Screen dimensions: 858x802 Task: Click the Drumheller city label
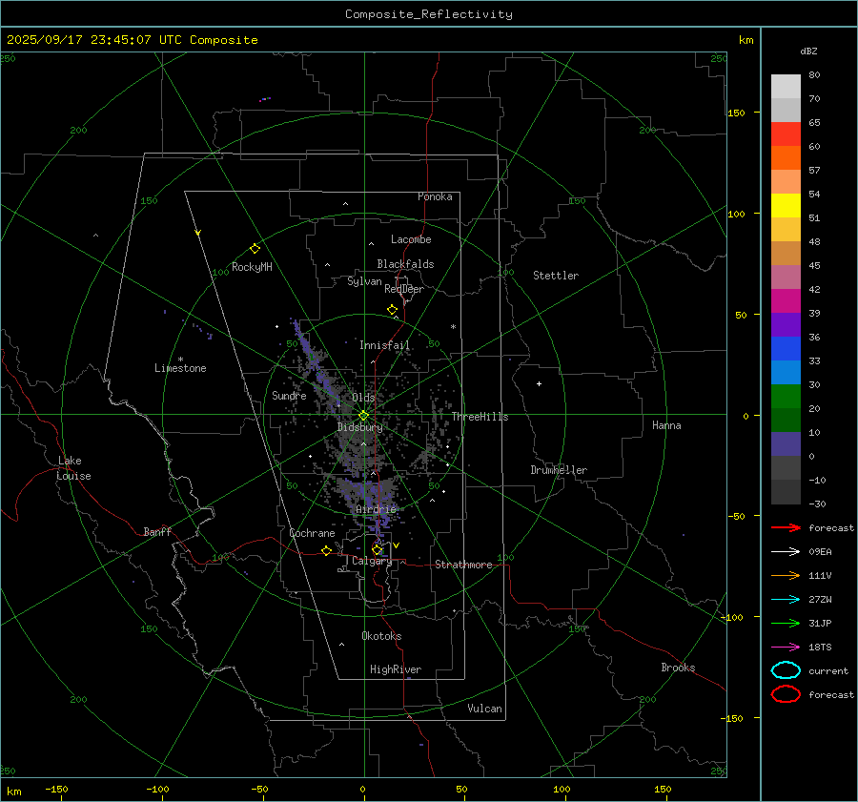click(x=559, y=470)
